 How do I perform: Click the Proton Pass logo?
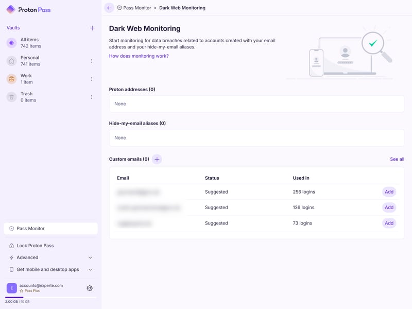pyautogui.click(x=29, y=9)
